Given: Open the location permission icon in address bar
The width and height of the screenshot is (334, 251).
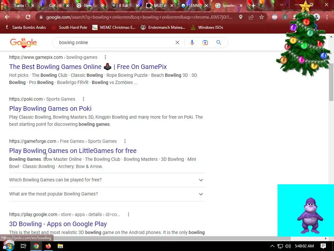Looking at the screenshot, I should (x=240, y=17).
